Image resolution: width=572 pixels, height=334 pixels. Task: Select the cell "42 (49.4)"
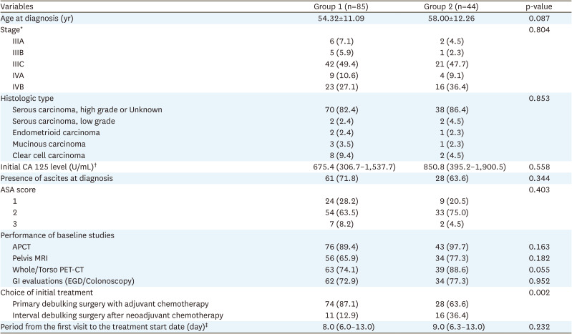pyautogui.click(x=341, y=64)
